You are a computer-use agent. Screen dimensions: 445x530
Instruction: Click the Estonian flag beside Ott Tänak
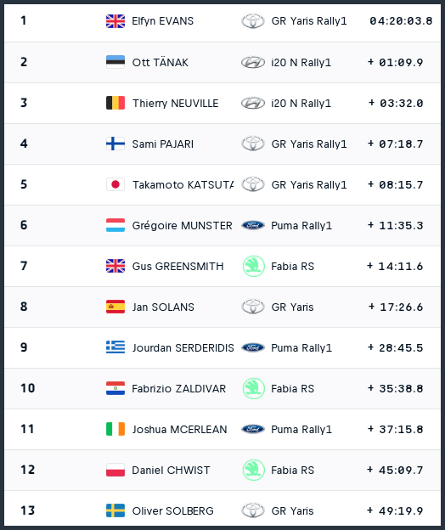[x=115, y=62]
